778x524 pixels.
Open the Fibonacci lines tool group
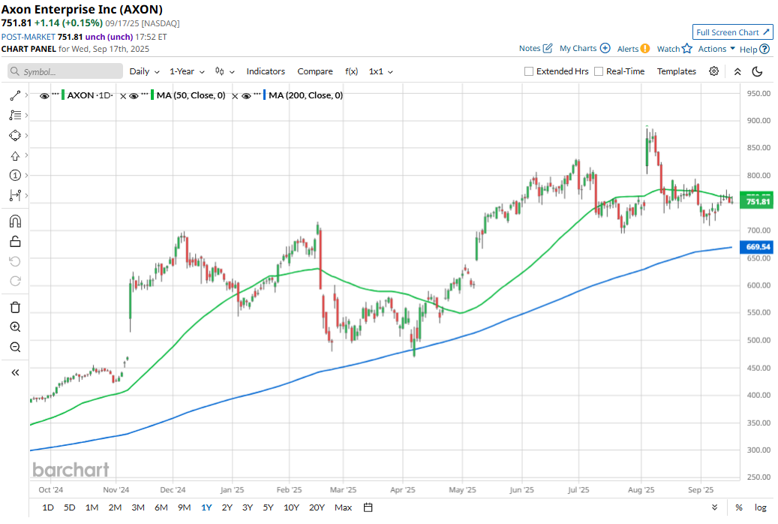pyautogui.click(x=15, y=115)
